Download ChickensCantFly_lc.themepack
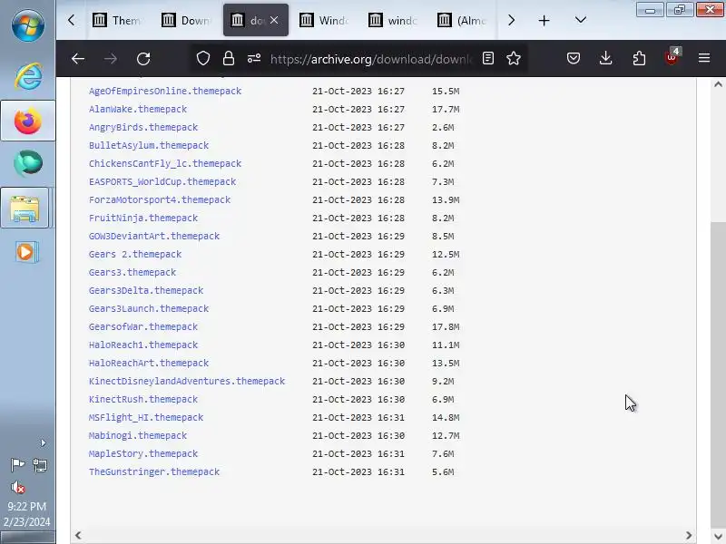The width and height of the screenshot is (726, 544). pyautogui.click(x=165, y=164)
